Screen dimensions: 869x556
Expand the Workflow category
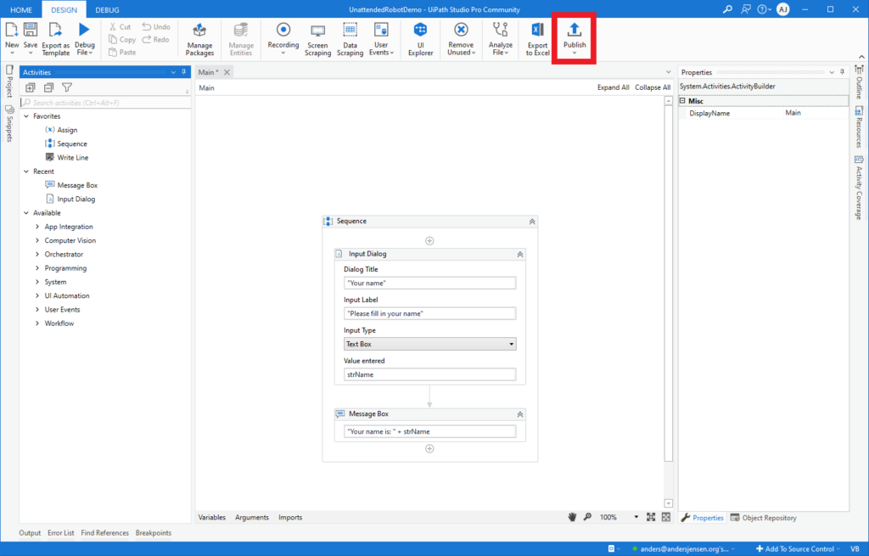(37, 323)
